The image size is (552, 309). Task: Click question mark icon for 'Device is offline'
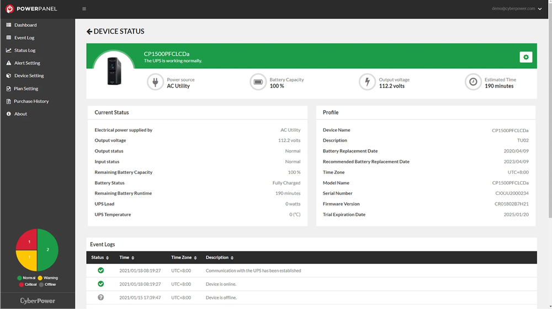[x=100, y=297]
